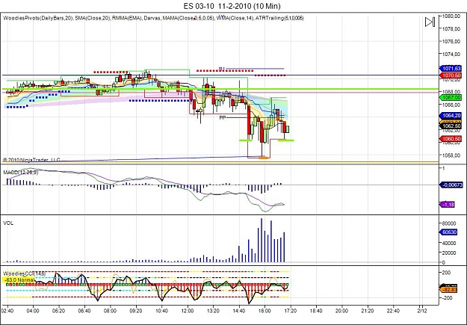This screenshot has width=467, height=325.
Task: Click the WoodiesPivots indicator label line
Action: (153, 18)
